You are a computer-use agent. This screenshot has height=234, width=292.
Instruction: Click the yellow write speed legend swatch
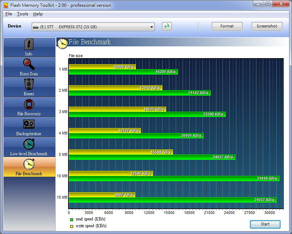(x=72, y=227)
